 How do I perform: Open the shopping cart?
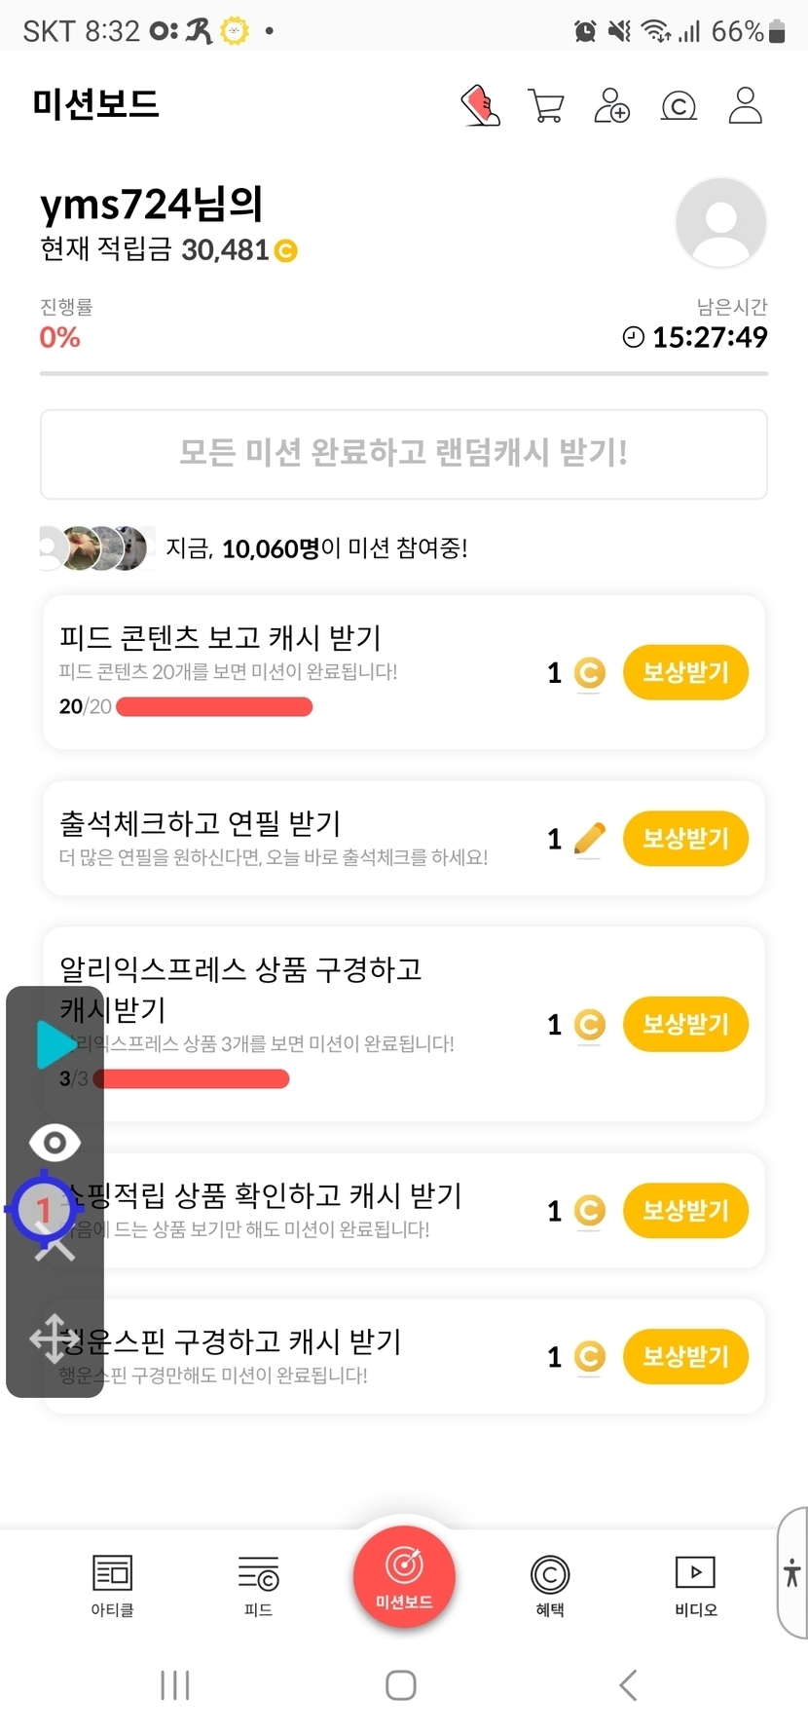[546, 105]
